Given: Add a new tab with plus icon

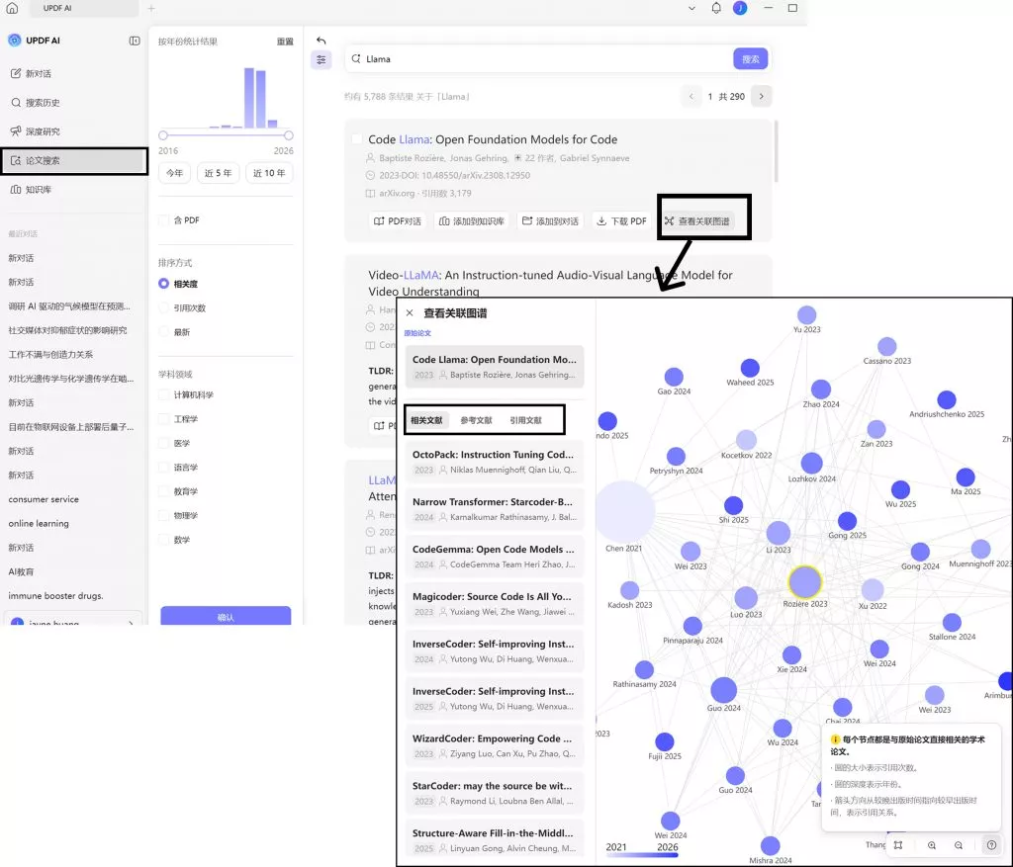Looking at the screenshot, I should pos(151,8).
